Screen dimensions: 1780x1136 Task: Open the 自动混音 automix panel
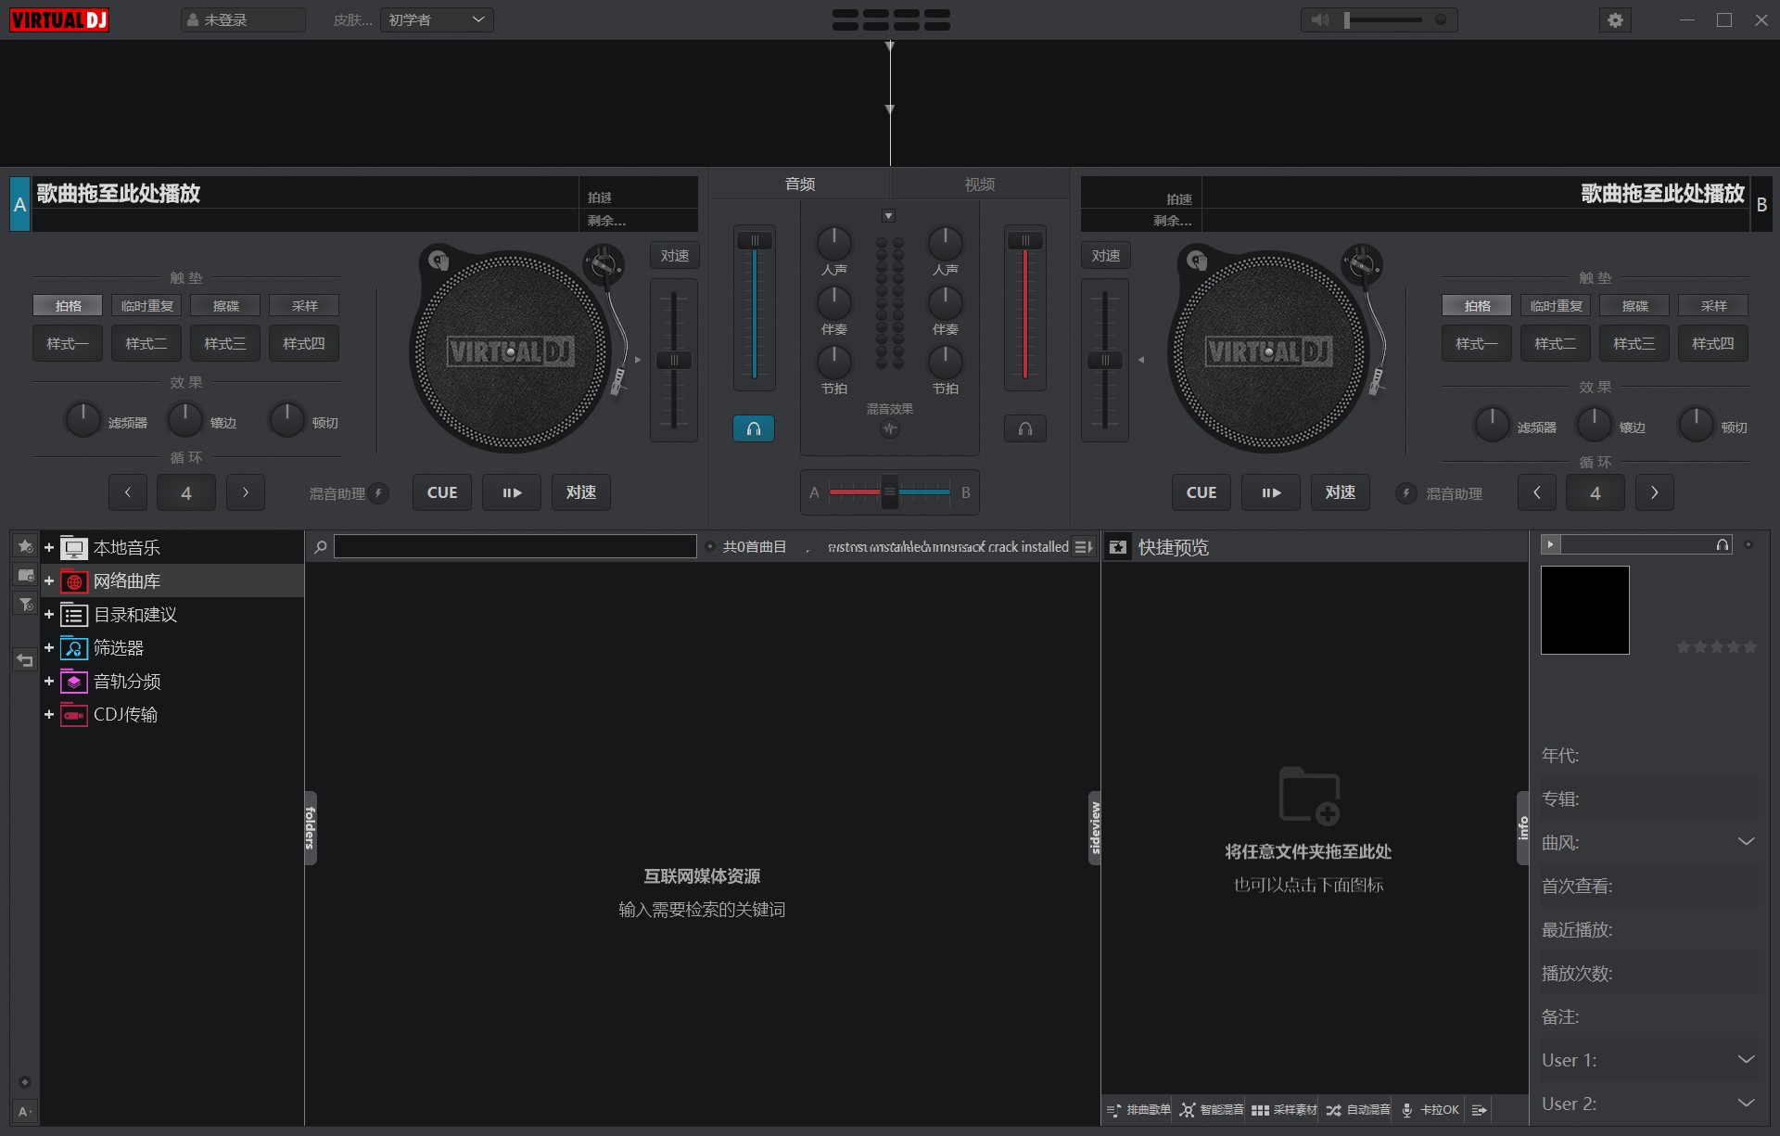pos(1358,1110)
